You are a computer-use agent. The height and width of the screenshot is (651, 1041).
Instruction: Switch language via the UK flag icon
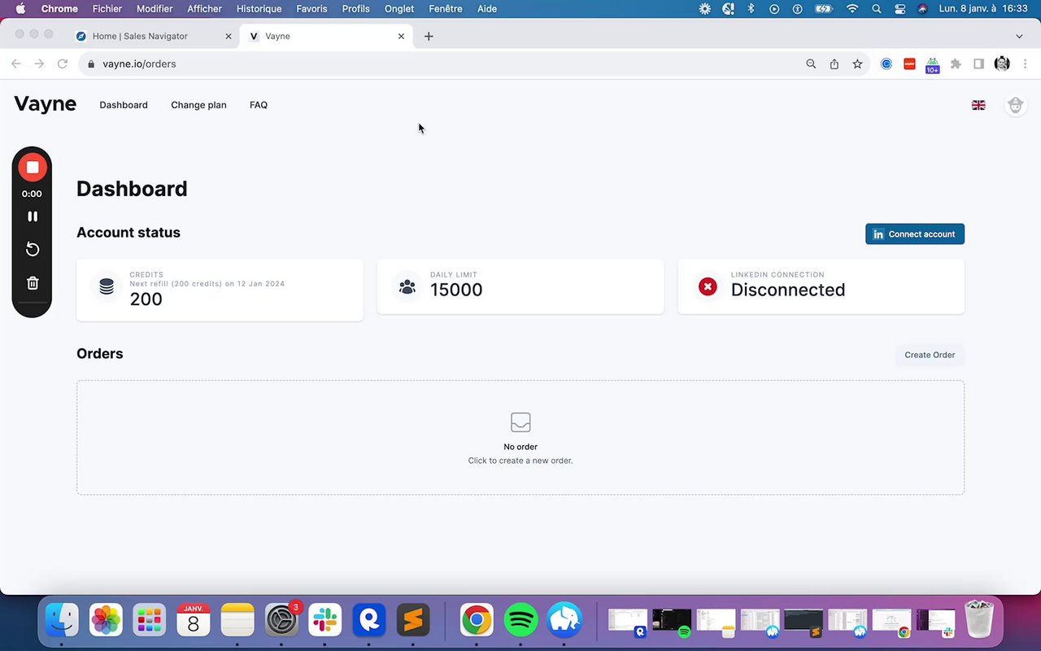pyautogui.click(x=978, y=105)
